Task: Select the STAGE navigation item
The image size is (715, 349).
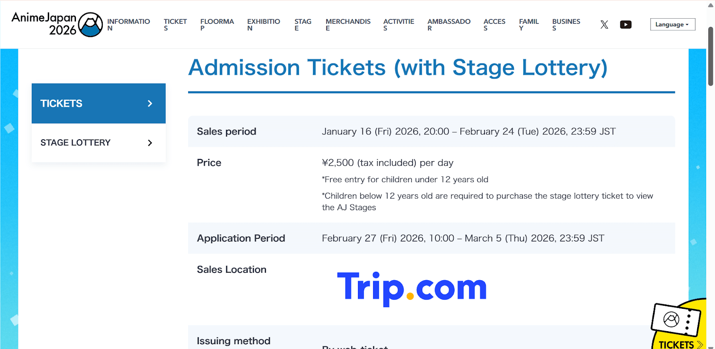Action: pyautogui.click(x=303, y=25)
